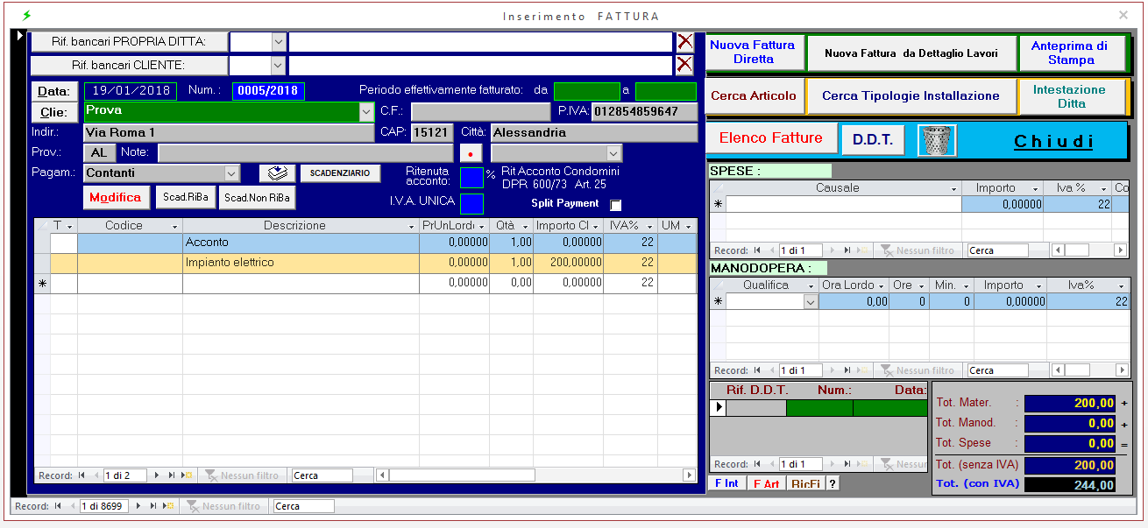1148x528 pixels.
Task: Click the red dot button beside Note field
Action: point(471,153)
